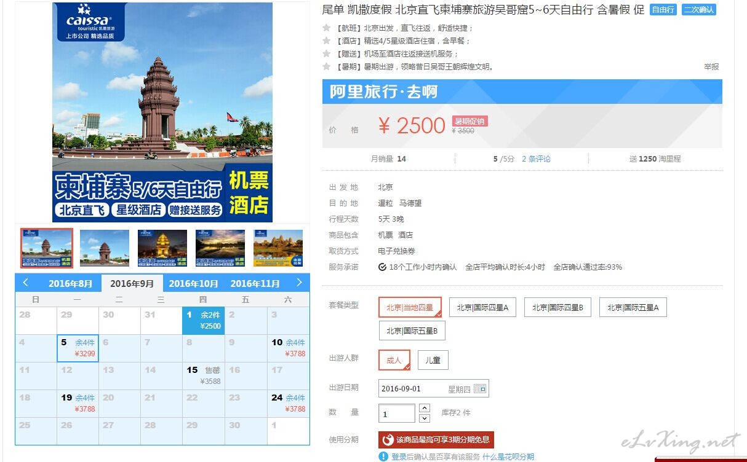Viewport: 747px width, 462px height.
Task: Open the 2 条评论 reviews link
Action: [536, 159]
